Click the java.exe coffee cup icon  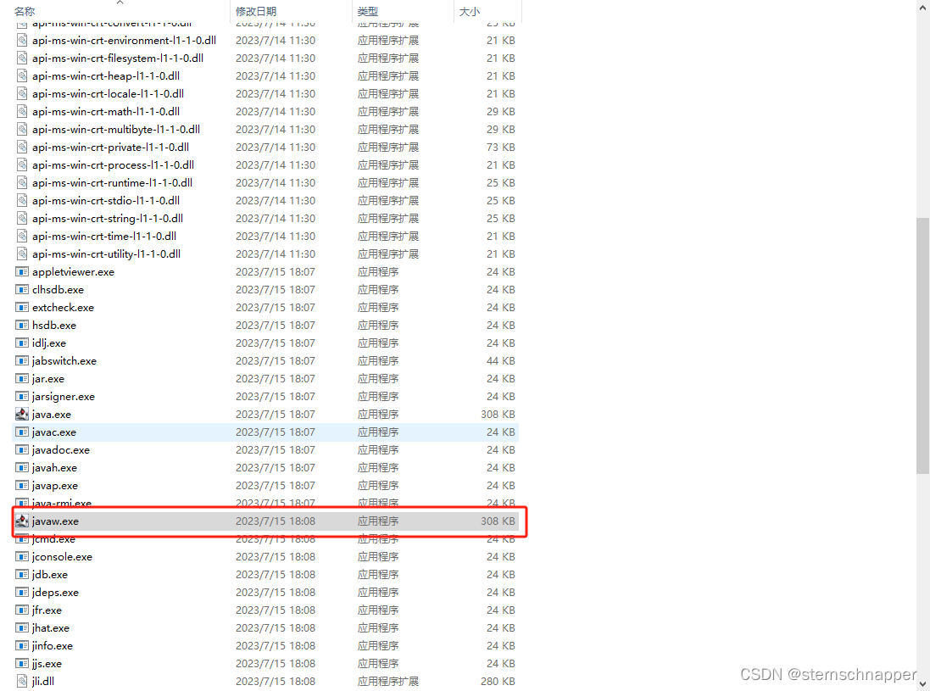coord(20,414)
